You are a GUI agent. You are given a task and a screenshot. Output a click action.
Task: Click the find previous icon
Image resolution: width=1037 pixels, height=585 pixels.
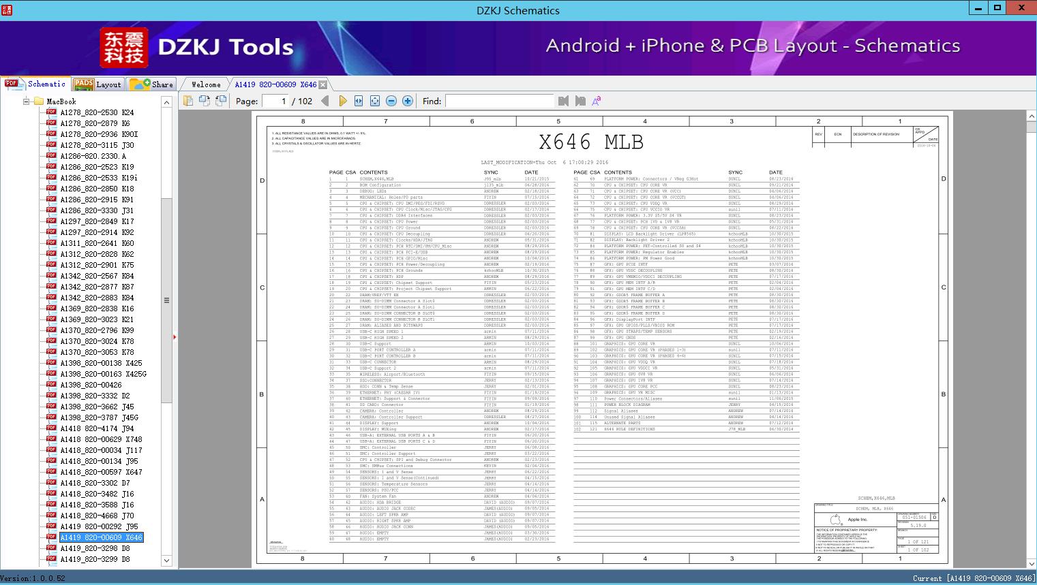[563, 101]
